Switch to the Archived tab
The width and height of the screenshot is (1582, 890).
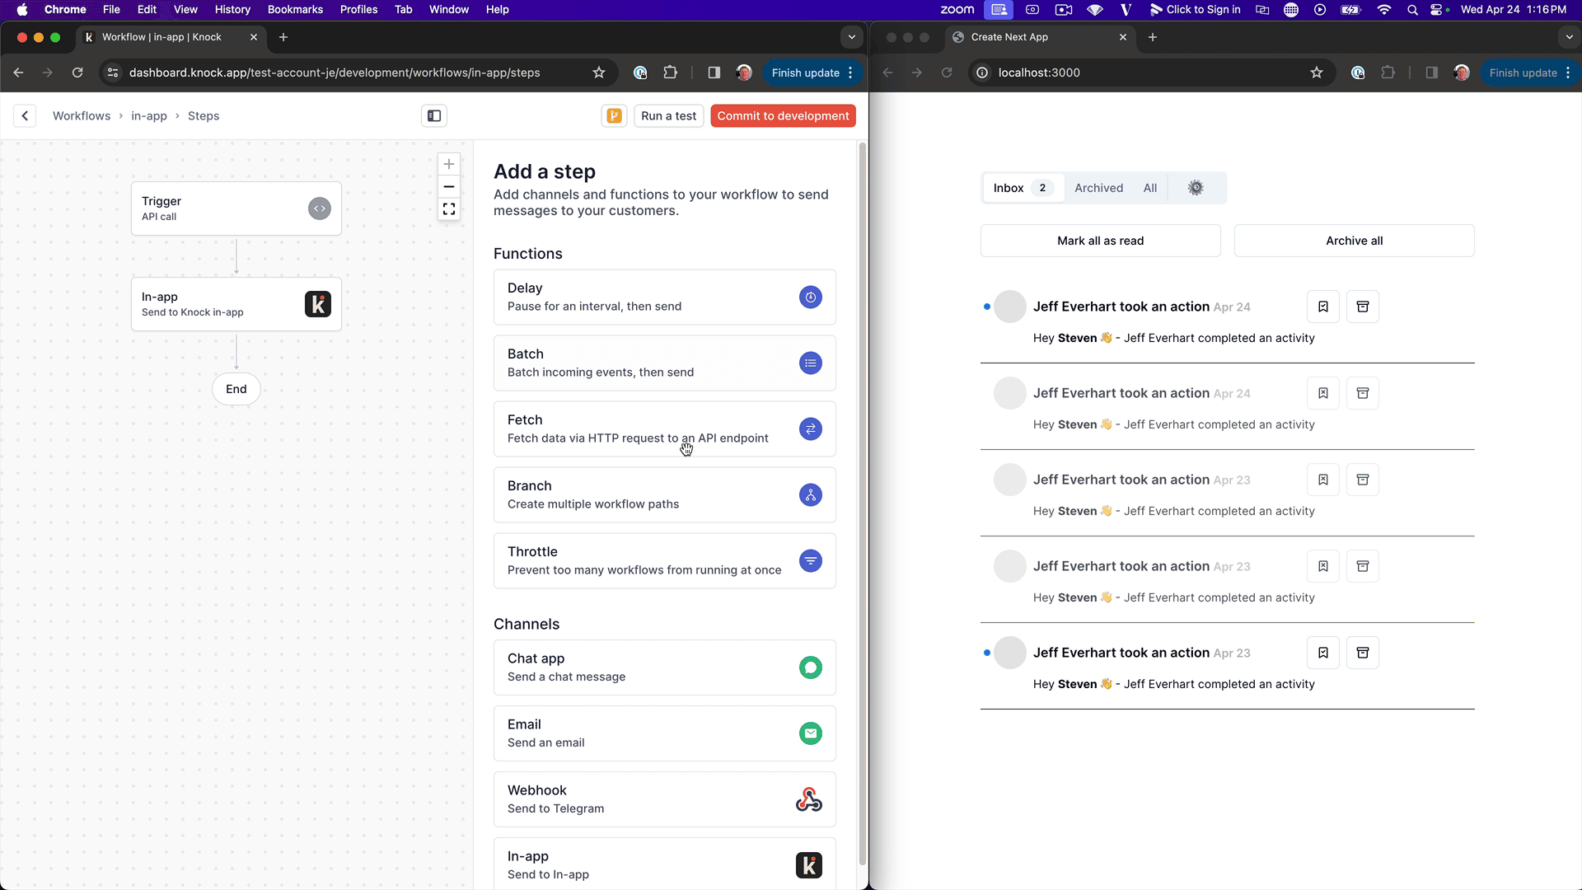(x=1098, y=187)
